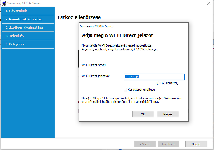Click the (8 - 63 karakter) hint text
This screenshot has height=150, width=214.
click(167, 83)
